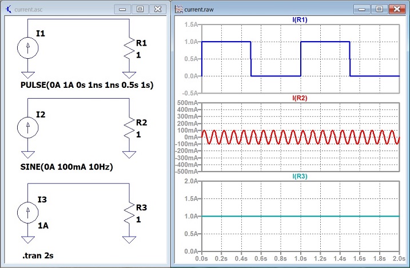Click the PULSE(0A 1A 0s 1ns 1ns 0.5s 1s) text

click(87, 85)
